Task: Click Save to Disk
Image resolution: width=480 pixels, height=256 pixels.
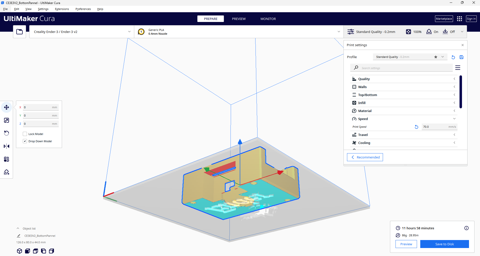Action: tap(444, 244)
